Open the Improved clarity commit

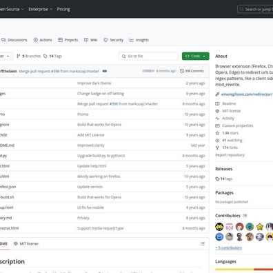click(91, 145)
